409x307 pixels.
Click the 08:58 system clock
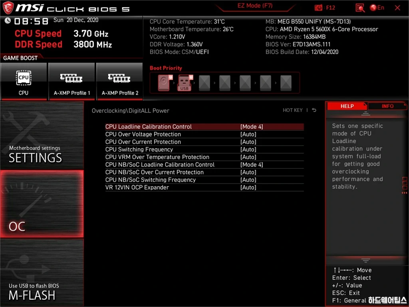(31, 21)
